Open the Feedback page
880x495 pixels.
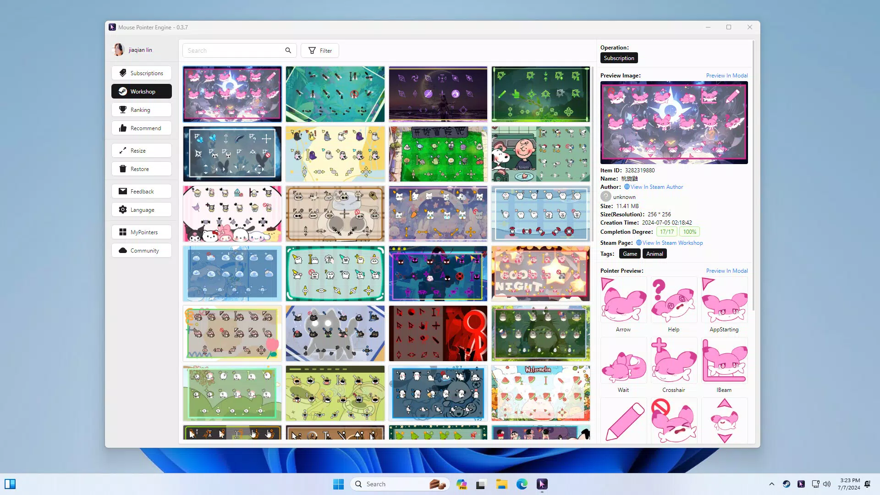coord(141,191)
